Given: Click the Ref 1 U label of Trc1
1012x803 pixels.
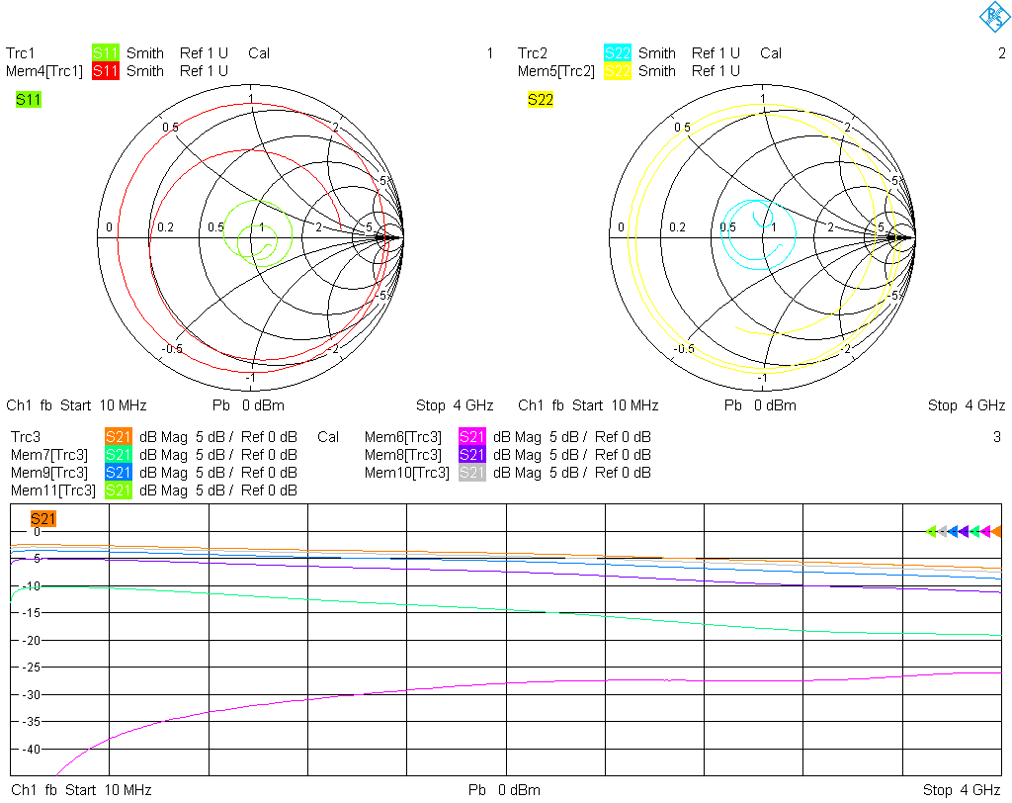Looking at the screenshot, I should (204, 53).
